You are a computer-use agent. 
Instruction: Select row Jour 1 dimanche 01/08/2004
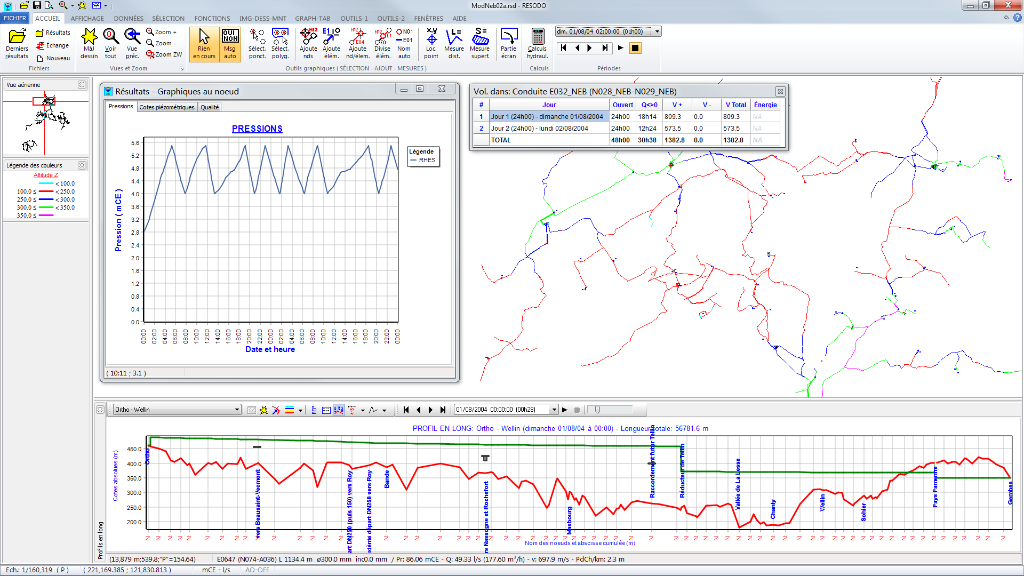[x=626, y=117]
